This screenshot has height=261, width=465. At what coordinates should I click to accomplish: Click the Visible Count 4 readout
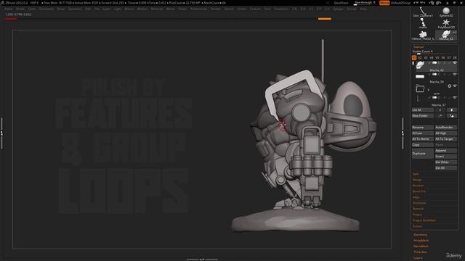coord(422,51)
